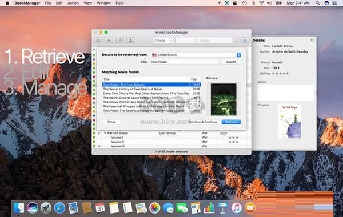
Task: Open the File menu
Action: 48,3
